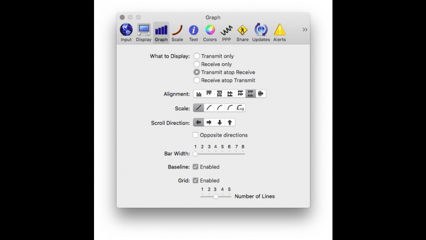Choose seventh Alignment option, centered bars
The width and height of the screenshot is (426, 240).
pos(261,94)
